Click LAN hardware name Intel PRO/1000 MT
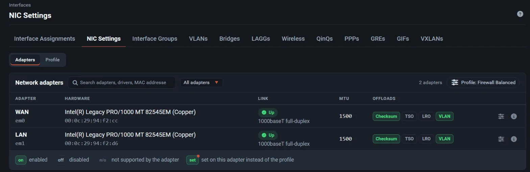 click(130, 135)
